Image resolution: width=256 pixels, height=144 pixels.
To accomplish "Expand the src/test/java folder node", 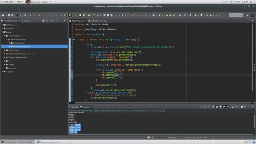I will click(4, 50).
